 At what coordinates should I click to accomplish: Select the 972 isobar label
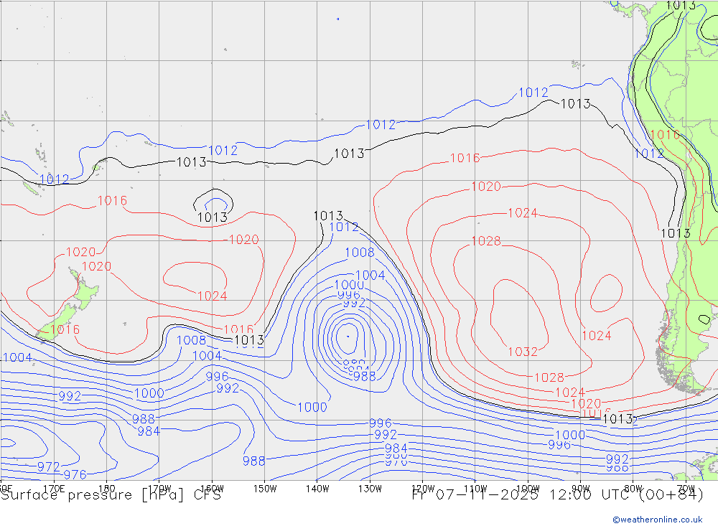[49, 467]
